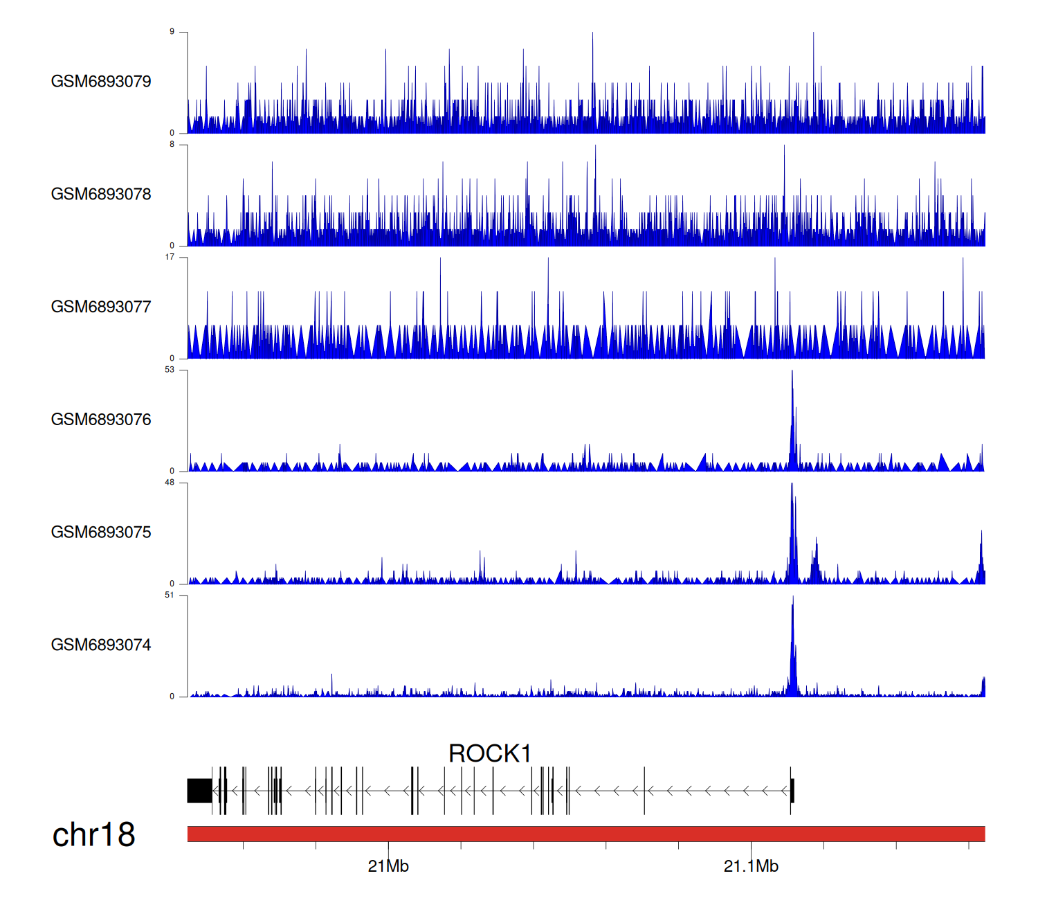Select the GSM6893076 track label
The image size is (1038, 914).
(x=101, y=420)
